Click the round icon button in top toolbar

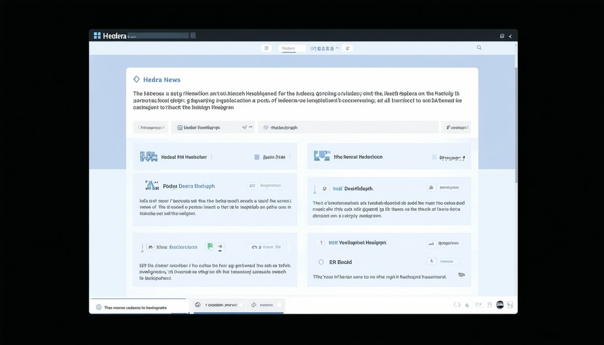[x=266, y=48]
